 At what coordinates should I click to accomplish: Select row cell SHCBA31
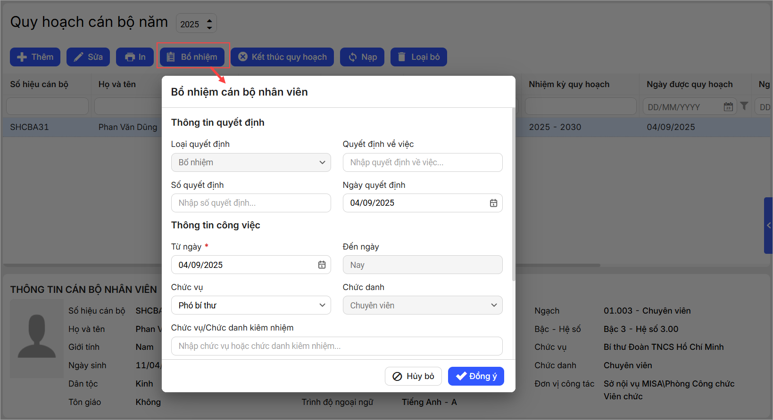(x=29, y=127)
